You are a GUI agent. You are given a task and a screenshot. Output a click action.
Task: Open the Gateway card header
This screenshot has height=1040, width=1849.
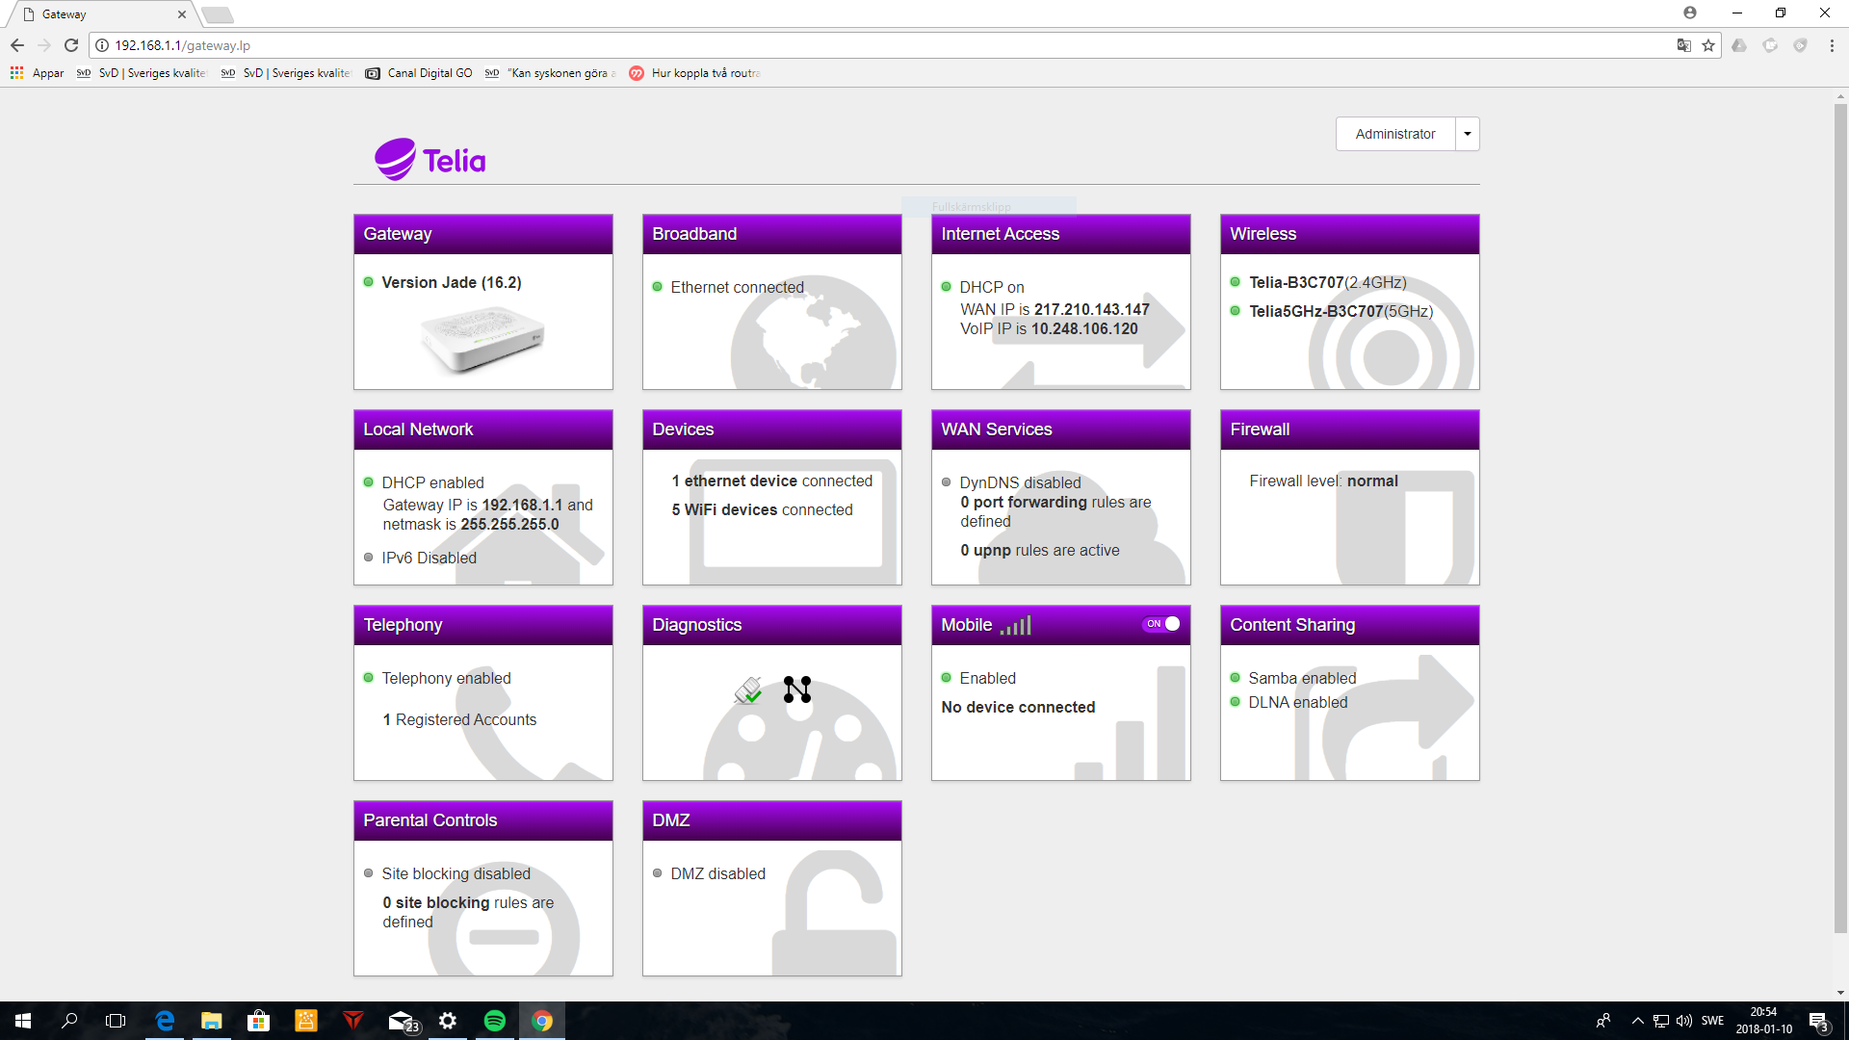(483, 234)
